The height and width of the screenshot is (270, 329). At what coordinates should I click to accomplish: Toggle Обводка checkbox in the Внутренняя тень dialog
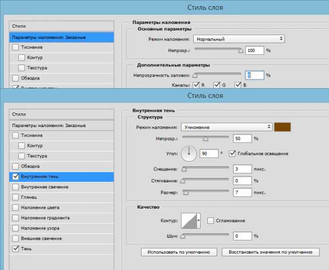[x=15, y=166]
